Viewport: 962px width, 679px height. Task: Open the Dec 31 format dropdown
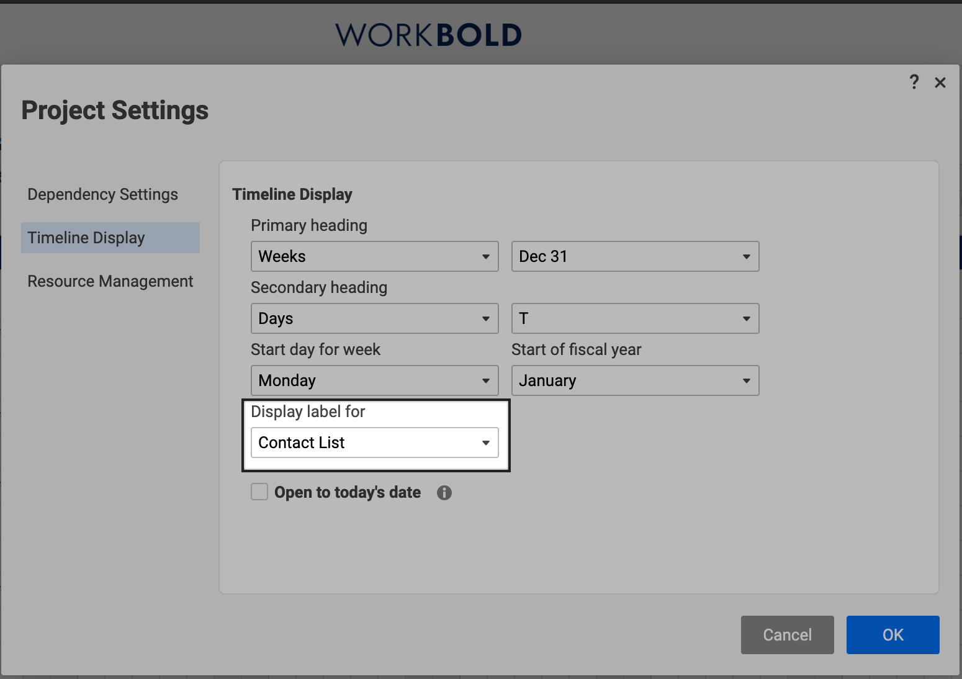pos(635,256)
